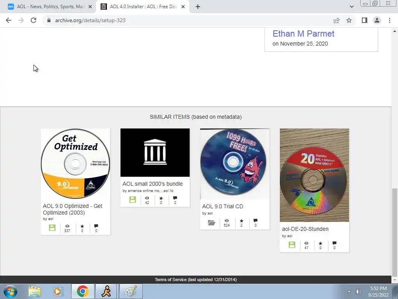Click software disk icon on Get Optimized card
This screenshot has height=299, width=398.
(x=52, y=227)
